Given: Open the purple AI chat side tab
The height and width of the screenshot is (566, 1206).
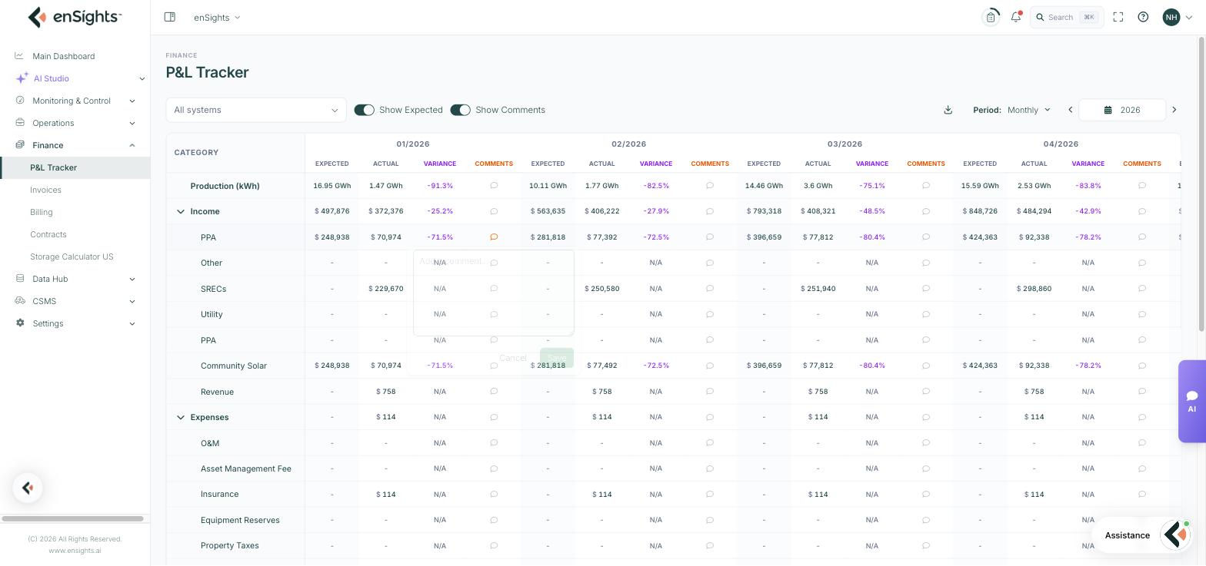Looking at the screenshot, I should coord(1191,401).
